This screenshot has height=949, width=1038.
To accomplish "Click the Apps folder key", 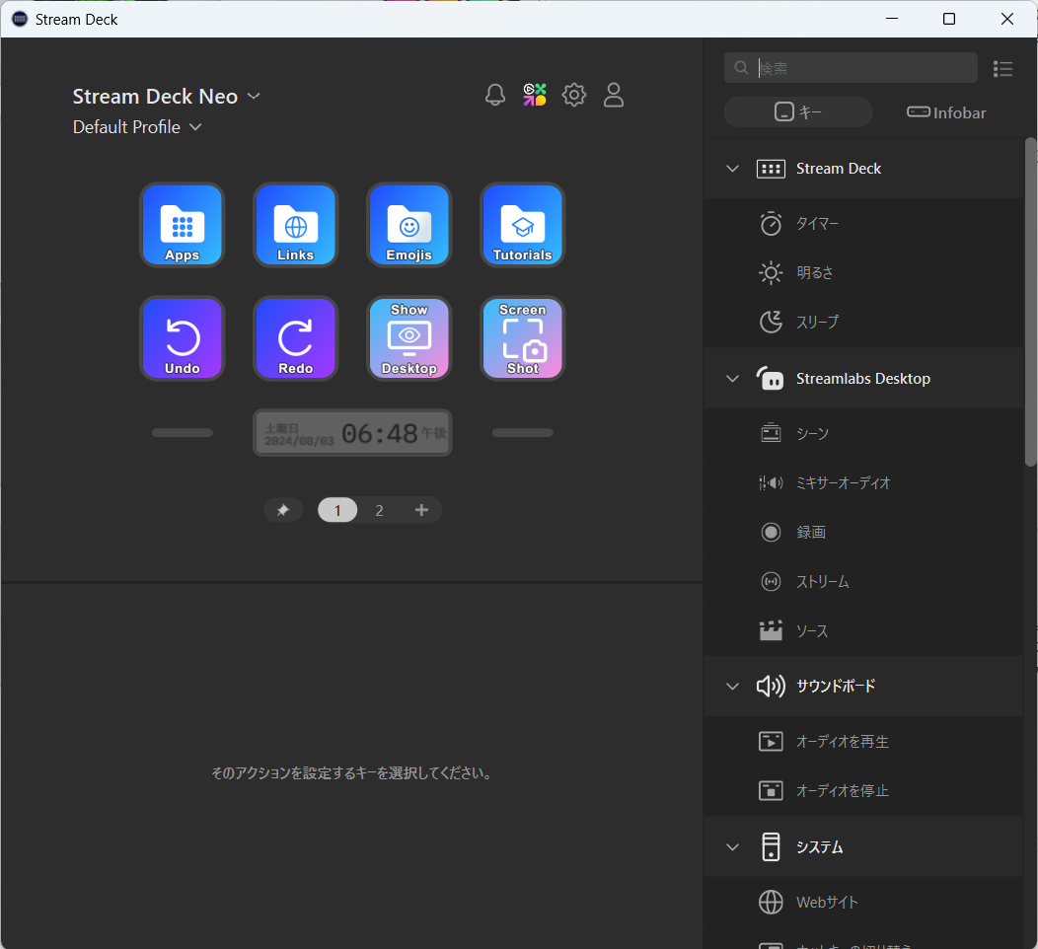I will coord(182,225).
